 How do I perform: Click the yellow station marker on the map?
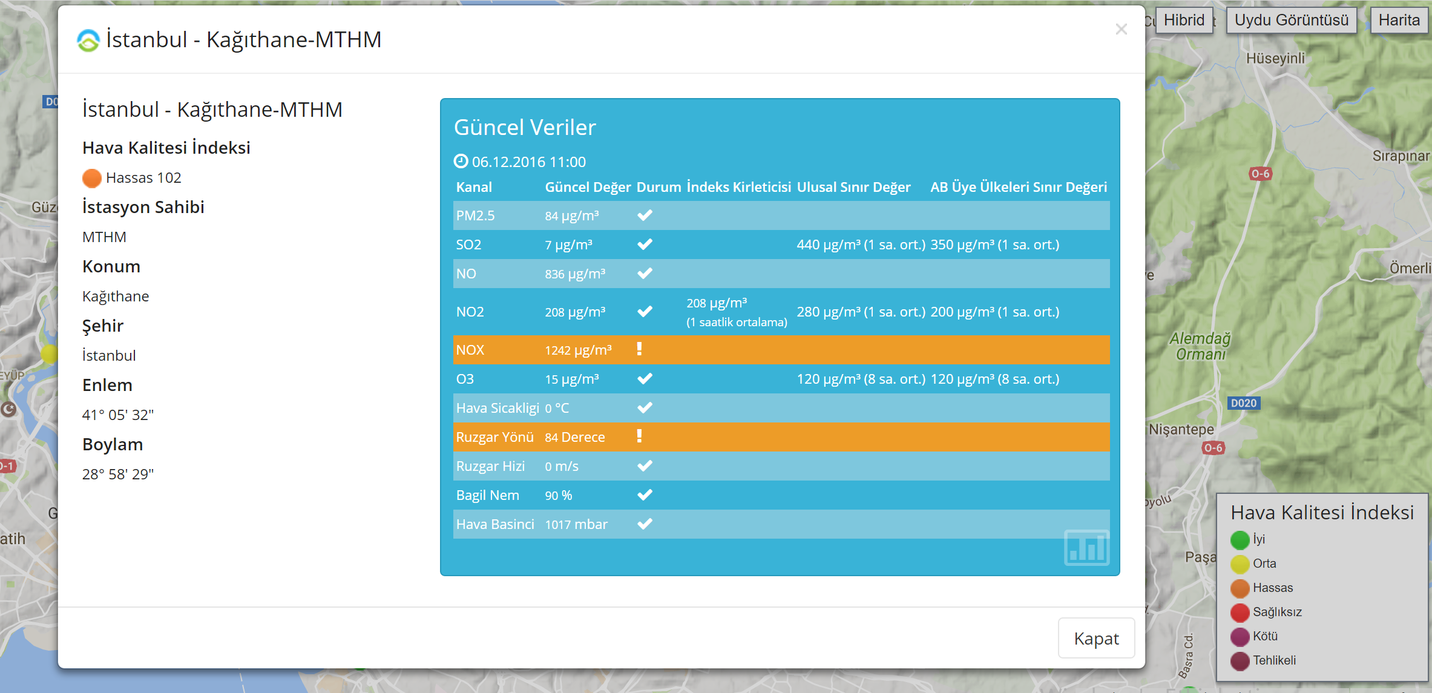(x=50, y=353)
